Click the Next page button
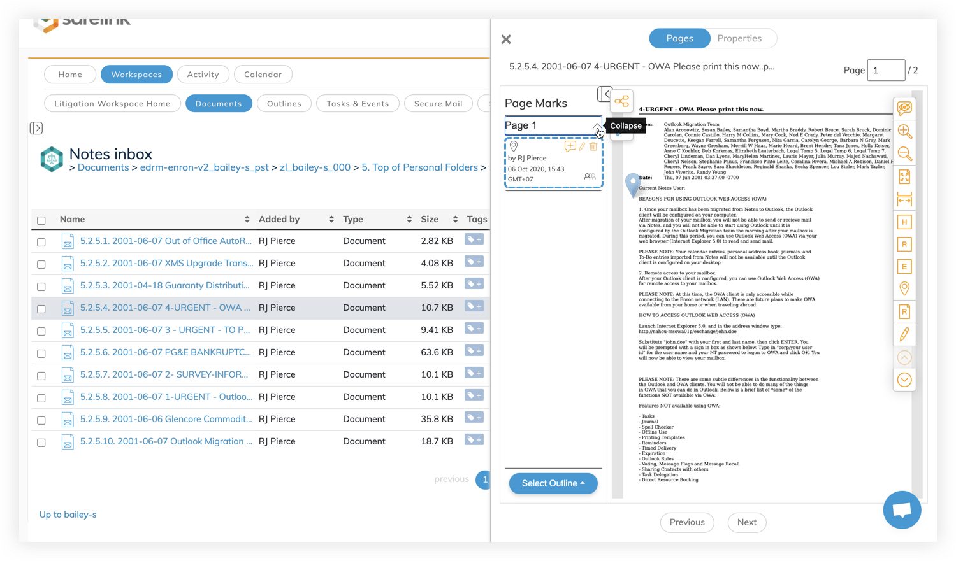The height and width of the screenshot is (561, 956). pyautogui.click(x=747, y=522)
